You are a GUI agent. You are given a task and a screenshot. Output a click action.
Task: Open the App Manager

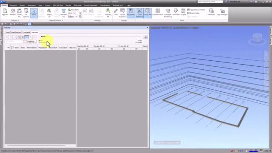(222, 12)
